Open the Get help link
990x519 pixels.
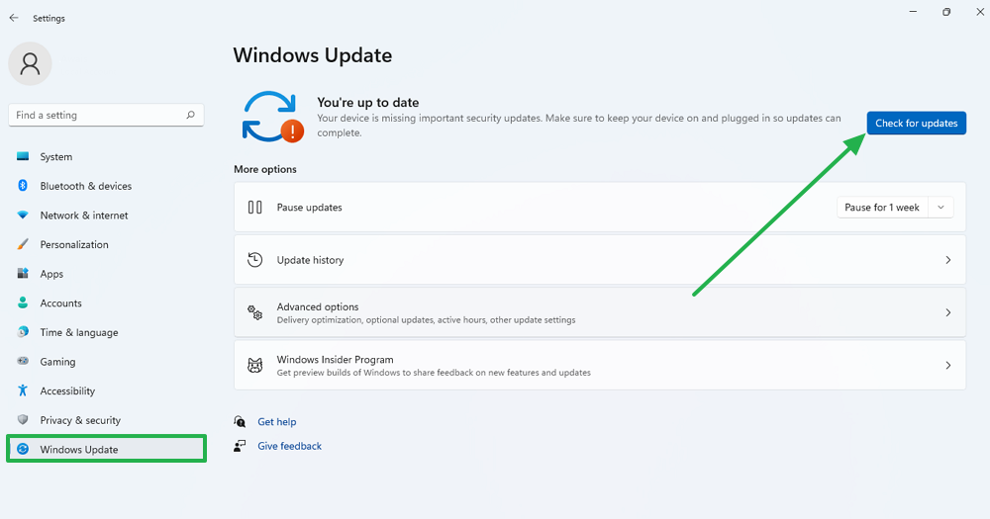tap(276, 421)
